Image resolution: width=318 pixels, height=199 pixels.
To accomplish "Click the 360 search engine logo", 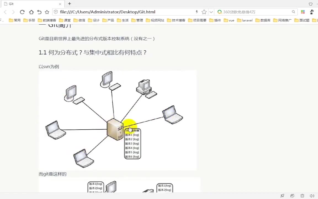I will click(x=219, y=12).
